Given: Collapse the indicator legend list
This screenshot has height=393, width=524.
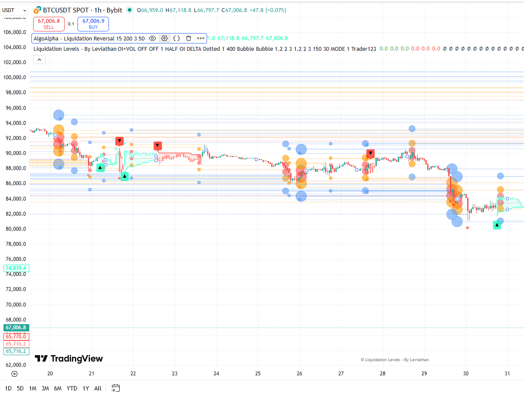Looking at the screenshot, I should [39, 60].
